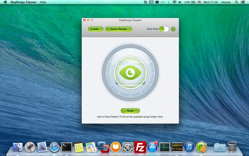Click the volume icon in menu bar
This screenshot has width=249, height=156.
coord(180,2)
